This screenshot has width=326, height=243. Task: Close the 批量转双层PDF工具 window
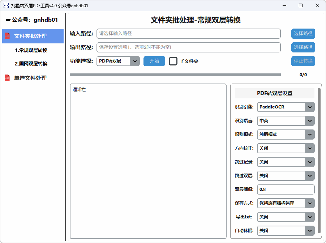click(317, 6)
